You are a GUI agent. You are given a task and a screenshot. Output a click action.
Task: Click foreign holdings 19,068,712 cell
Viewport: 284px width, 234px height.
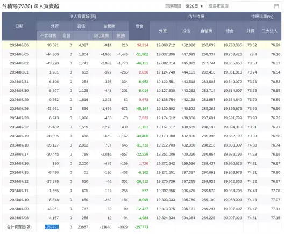(166, 45)
